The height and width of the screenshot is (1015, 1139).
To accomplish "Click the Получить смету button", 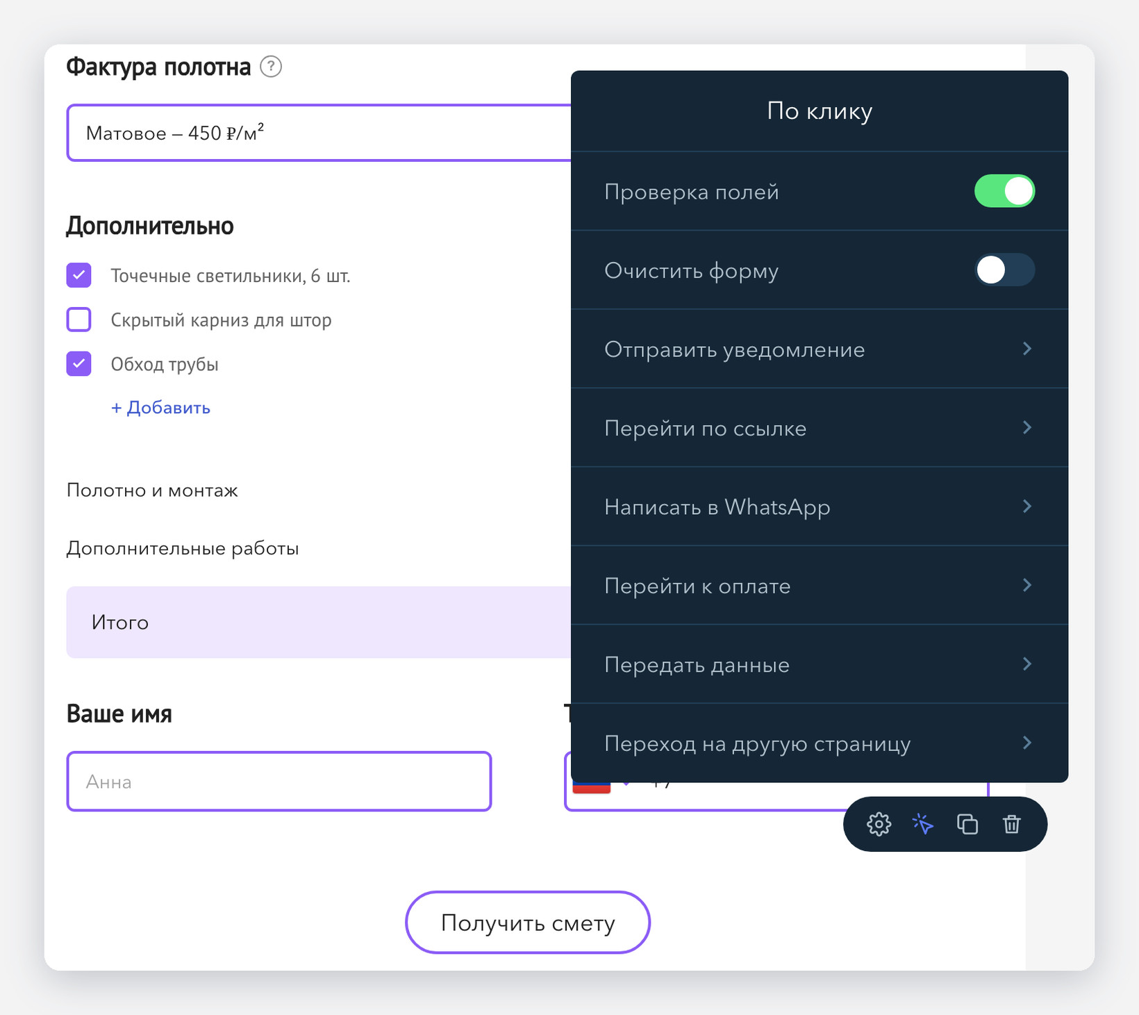I will [x=528, y=923].
